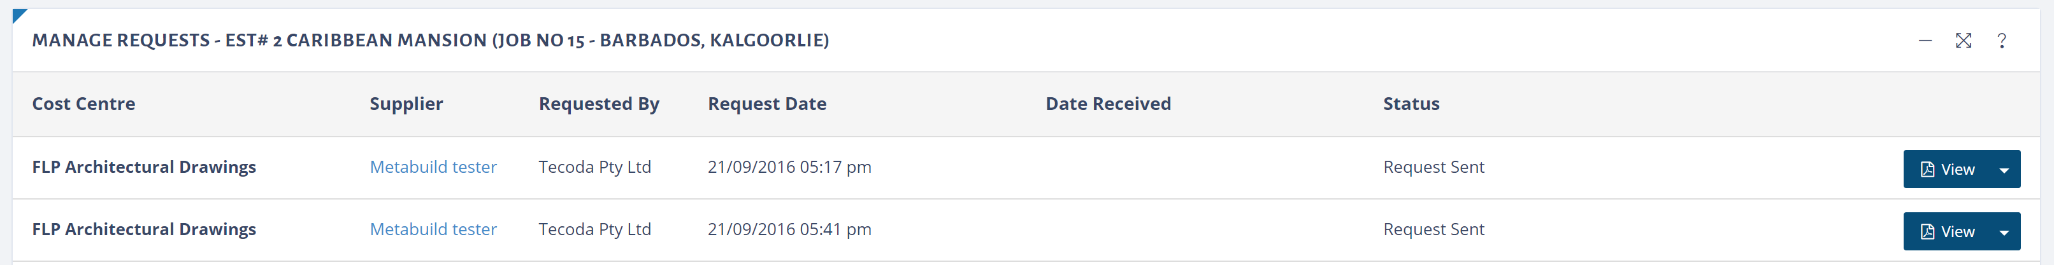This screenshot has width=2054, height=265.
Task: Open the Metabuild tester link in the second row
Action: point(433,229)
